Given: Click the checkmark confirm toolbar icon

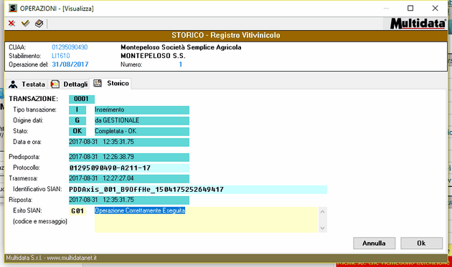Looking at the screenshot, I should pos(25,23).
